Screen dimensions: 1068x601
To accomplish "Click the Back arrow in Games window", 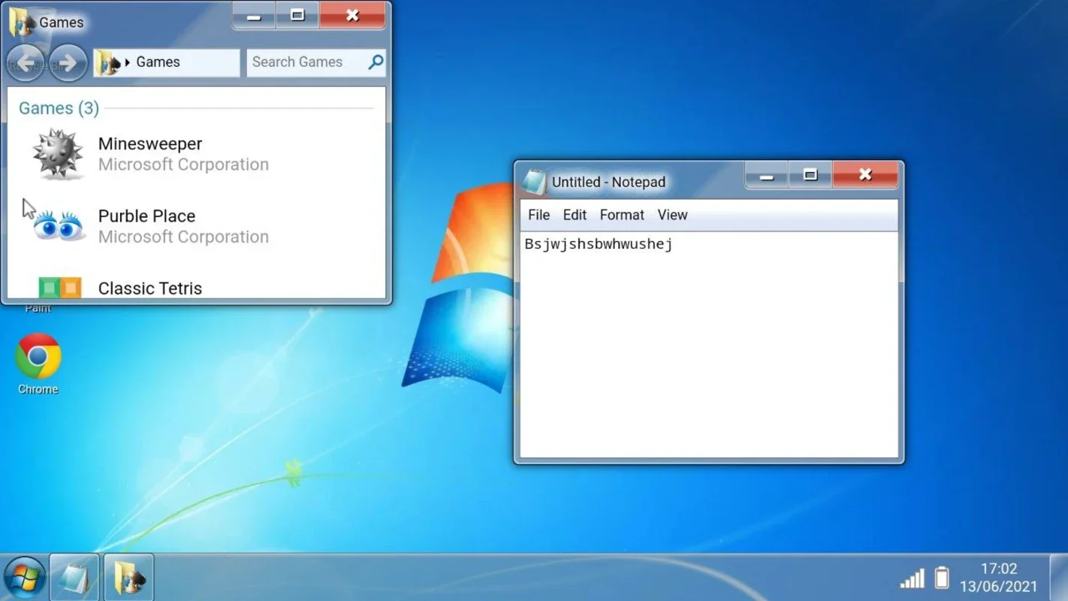I will (x=26, y=62).
